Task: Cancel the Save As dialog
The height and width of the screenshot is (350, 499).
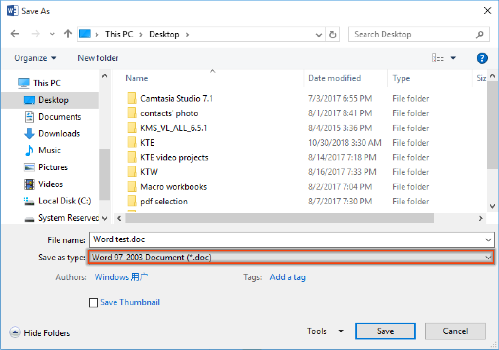Action: [x=455, y=331]
